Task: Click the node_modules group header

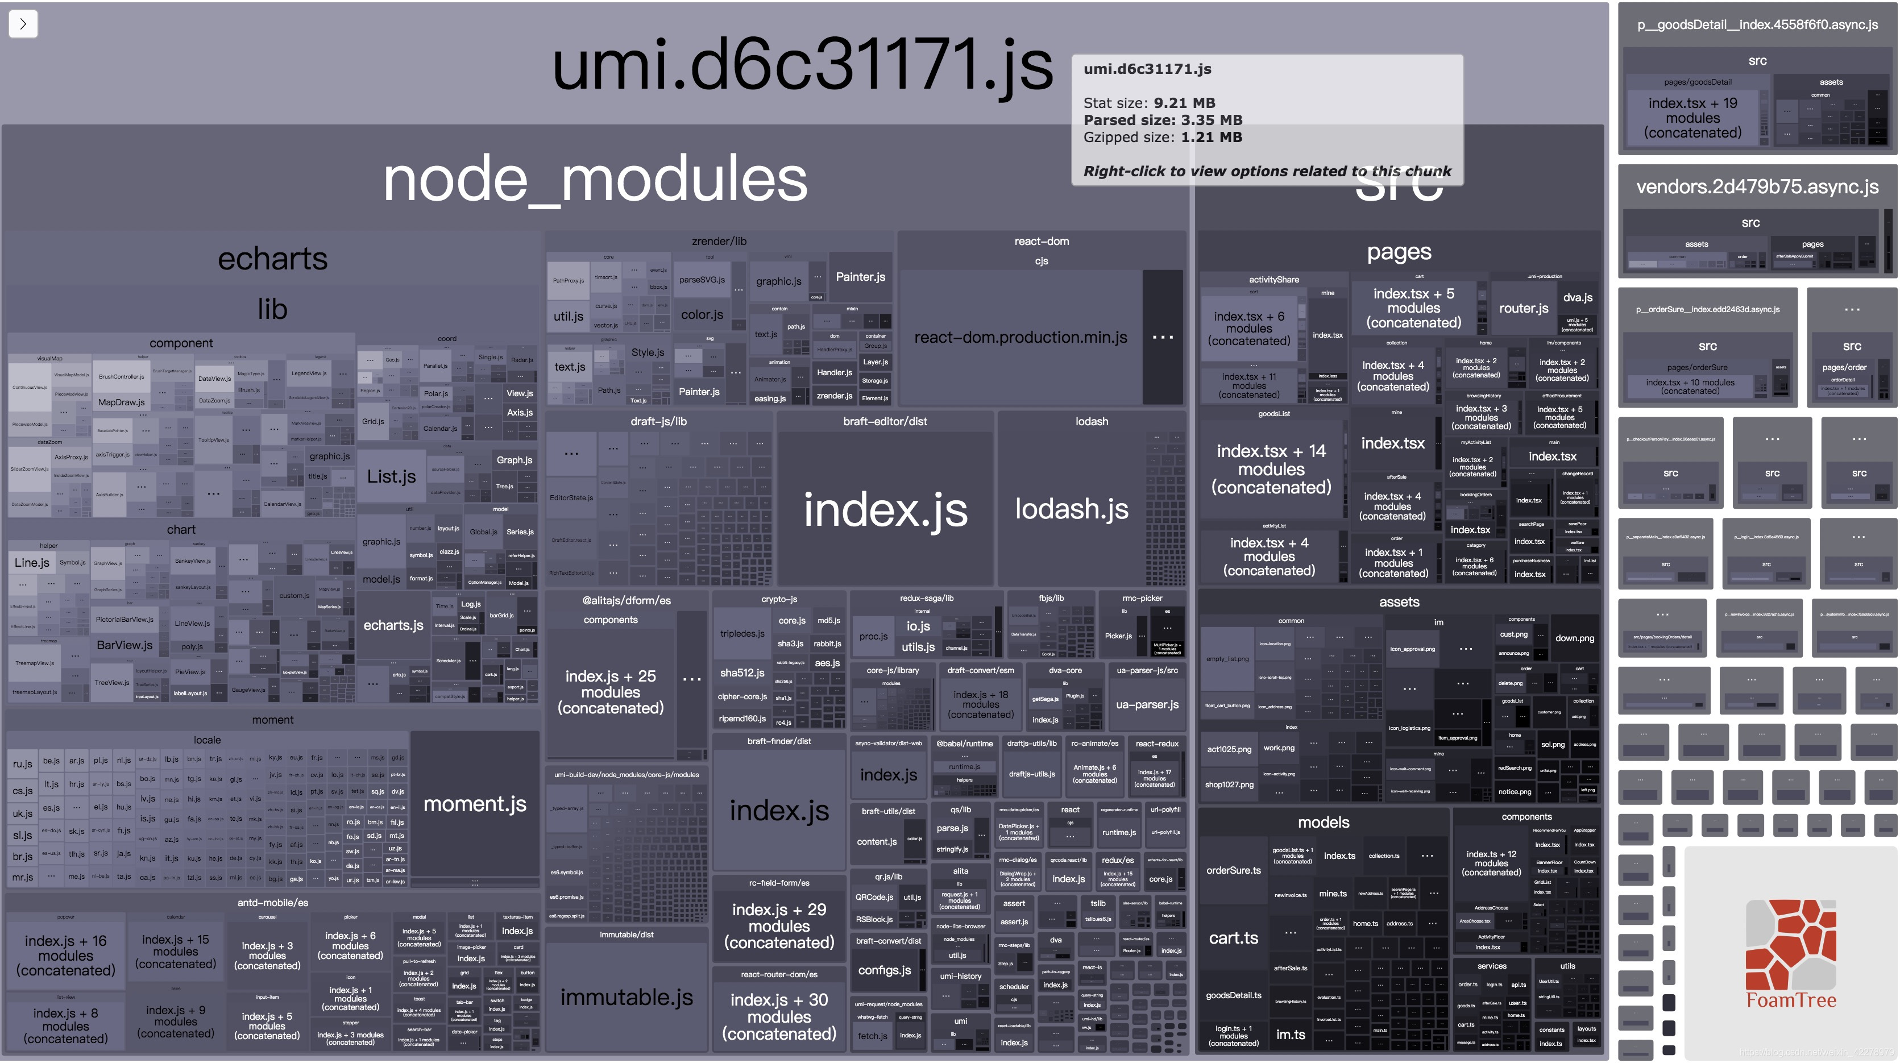Action: pyautogui.click(x=595, y=179)
